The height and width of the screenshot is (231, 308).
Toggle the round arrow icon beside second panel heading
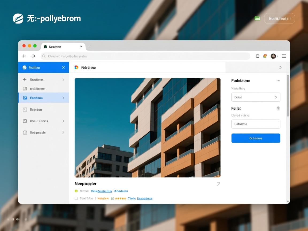[278, 108]
